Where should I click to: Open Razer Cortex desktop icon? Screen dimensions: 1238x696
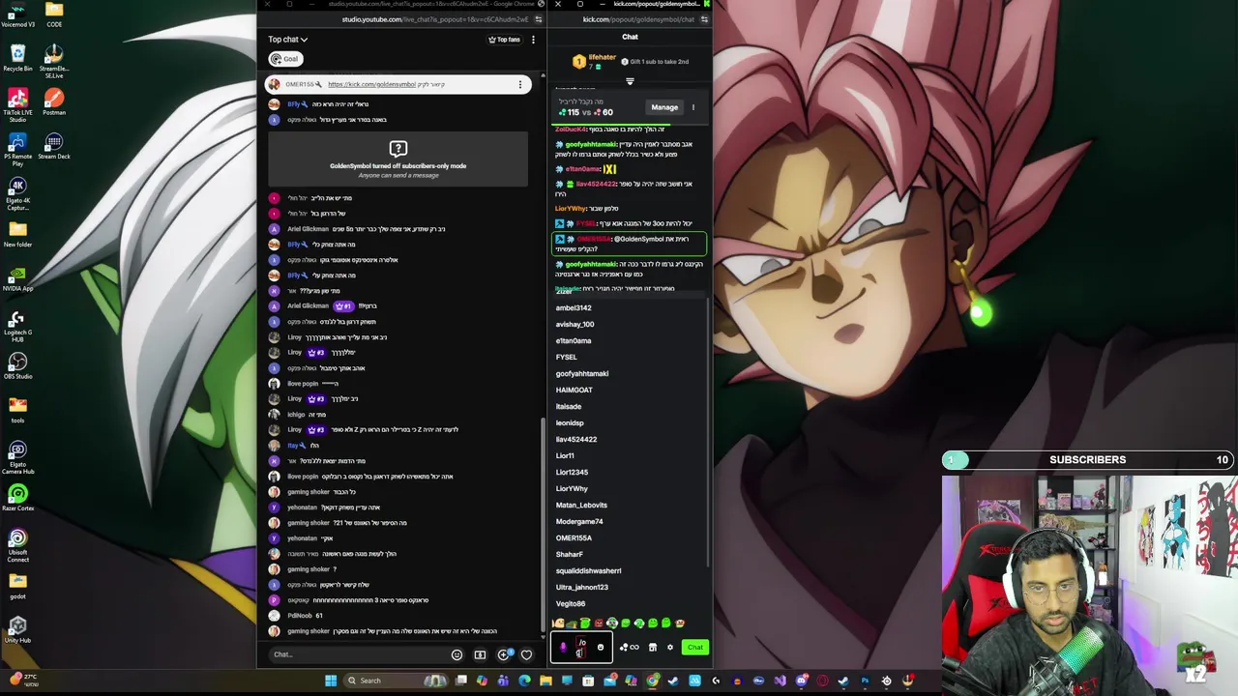17,498
